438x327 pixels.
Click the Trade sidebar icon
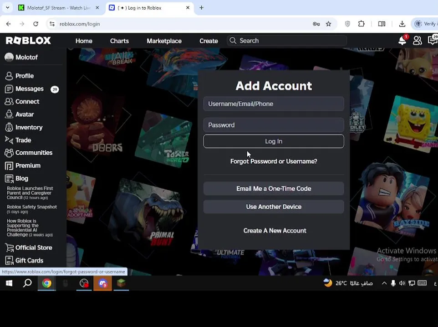point(9,140)
